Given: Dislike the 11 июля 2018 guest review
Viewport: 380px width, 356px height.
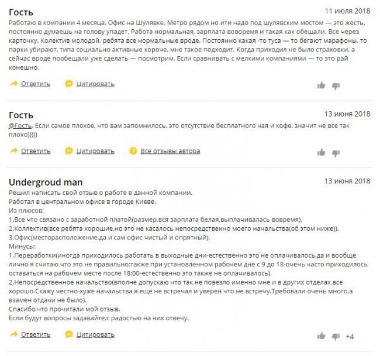Looking at the screenshot, I should point(336,86).
